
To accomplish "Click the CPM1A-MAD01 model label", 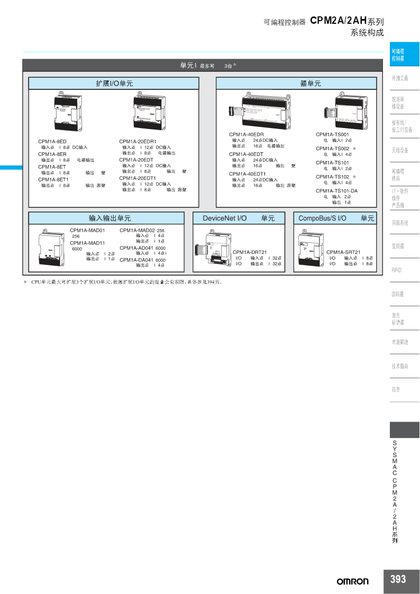I will pyautogui.click(x=87, y=230).
